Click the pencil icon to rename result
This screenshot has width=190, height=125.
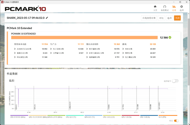pos(47,18)
